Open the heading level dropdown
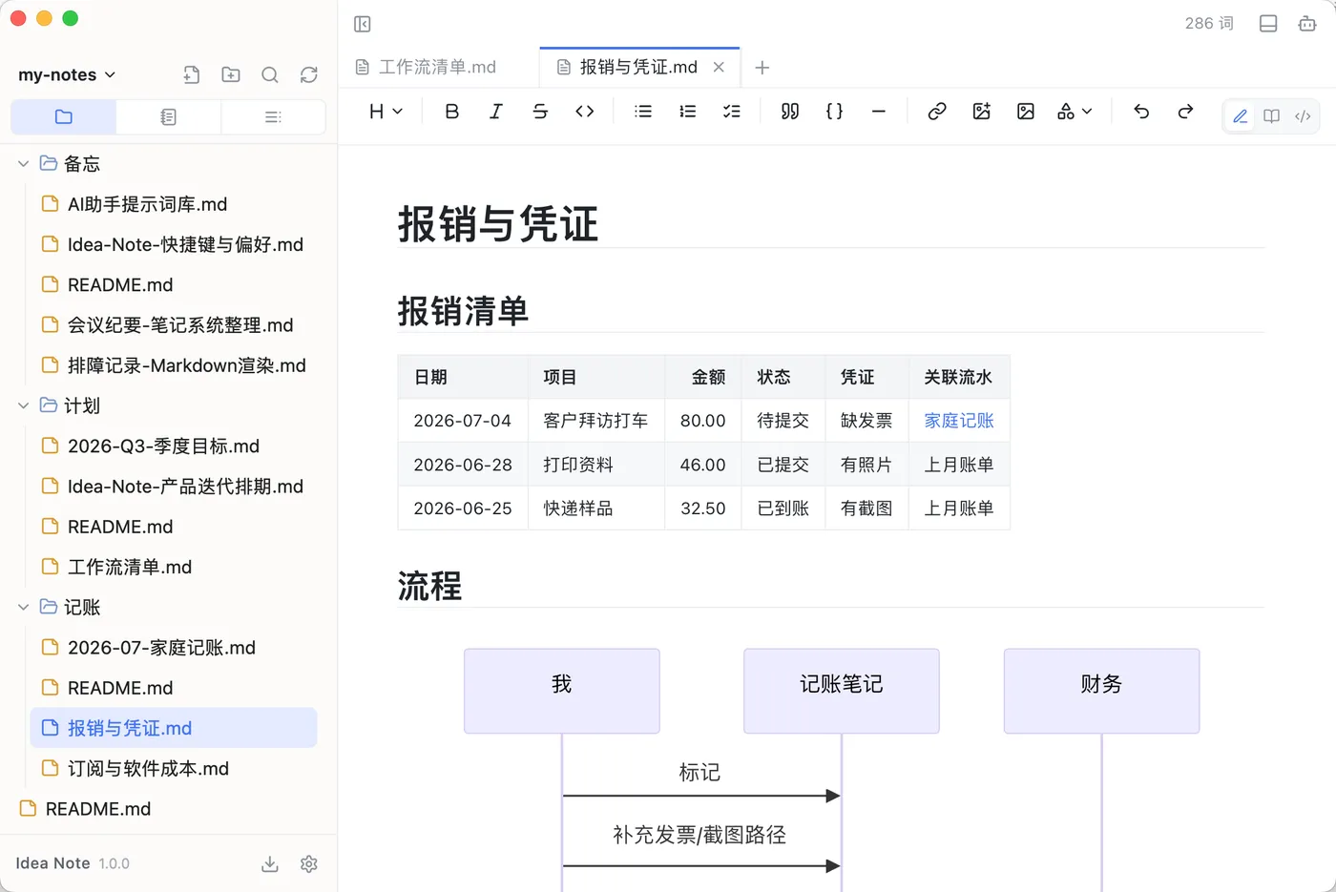 [386, 112]
